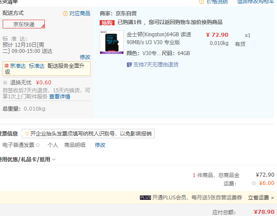Click the info icon beside 电子普通发票

[x=38, y=145]
